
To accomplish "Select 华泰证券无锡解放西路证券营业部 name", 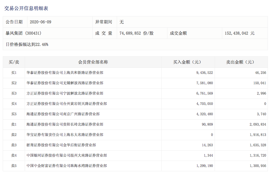I will (x=65, y=83).
